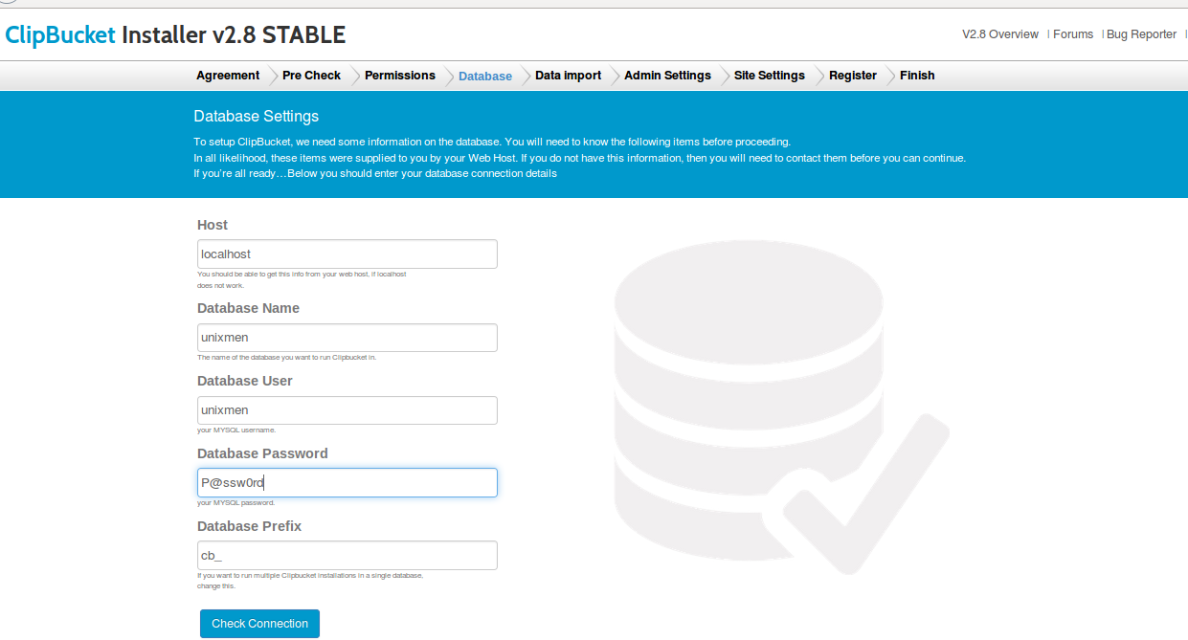
Task: Click the "your MYSQL username." hint
Action: coord(236,430)
